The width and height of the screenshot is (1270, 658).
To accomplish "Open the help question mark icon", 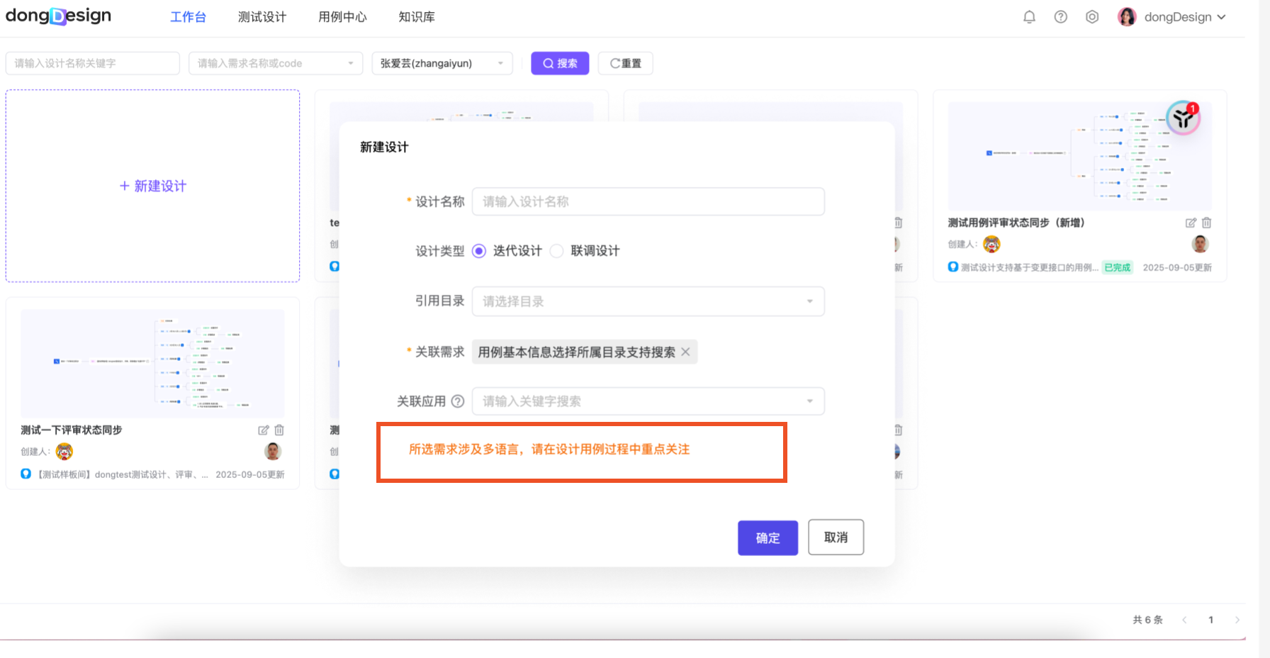I will [x=1060, y=17].
